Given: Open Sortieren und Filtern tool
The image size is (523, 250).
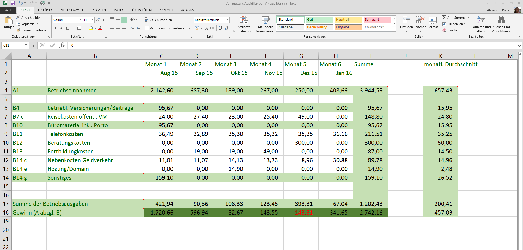Looking at the screenshot, I should pos(481,24).
